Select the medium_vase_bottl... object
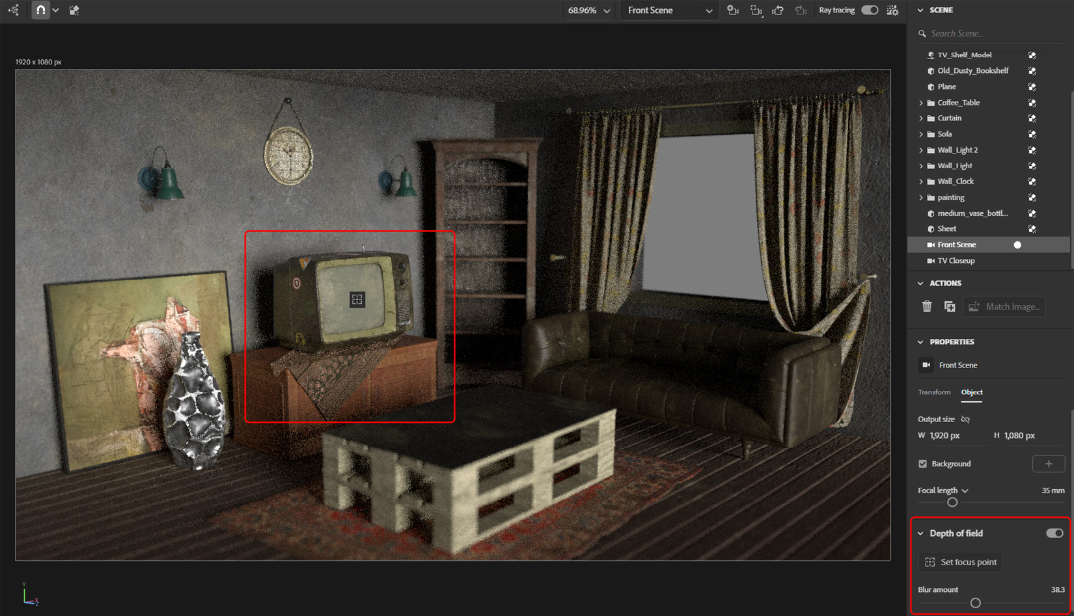Image resolution: width=1074 pixels, height=616 pixels. pyautogui.click(x=972, y=213)
